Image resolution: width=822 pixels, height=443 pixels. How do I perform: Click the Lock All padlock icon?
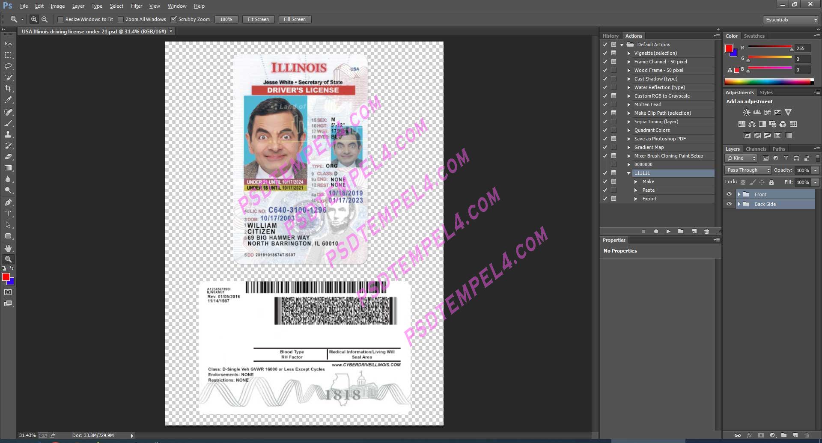pos(771,182)
